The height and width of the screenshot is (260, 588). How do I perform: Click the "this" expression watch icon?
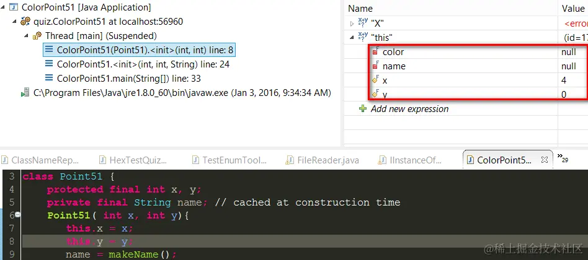363,37
